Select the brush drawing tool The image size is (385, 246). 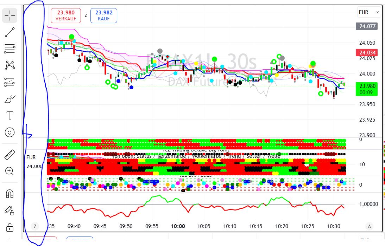click(10, 99)
